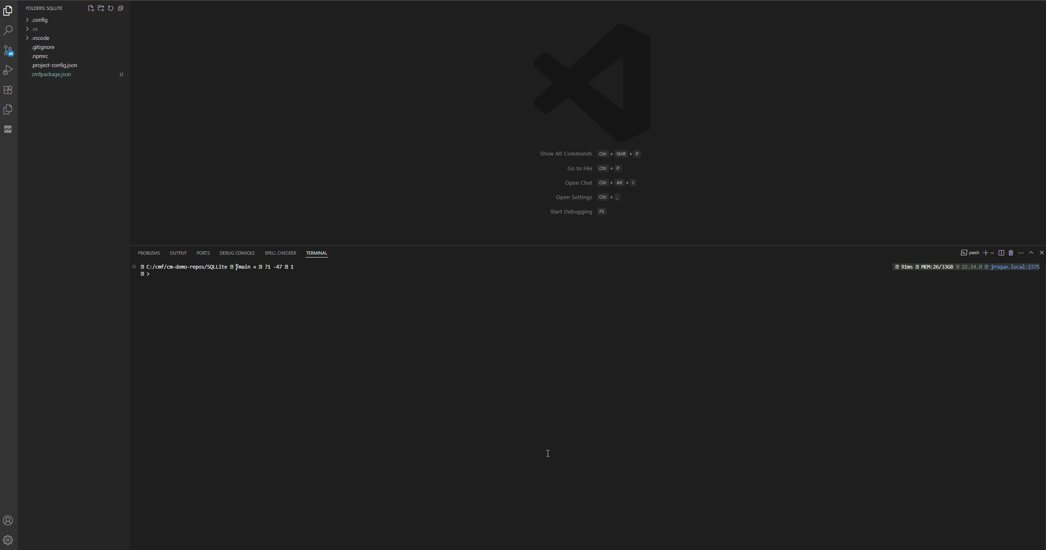Collapse all folders in explorer

121,8
